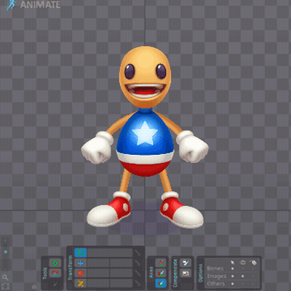This screenshot has width=291, height=291.
Task: Click the zoom slider handle dot
Action: (6, 252)
